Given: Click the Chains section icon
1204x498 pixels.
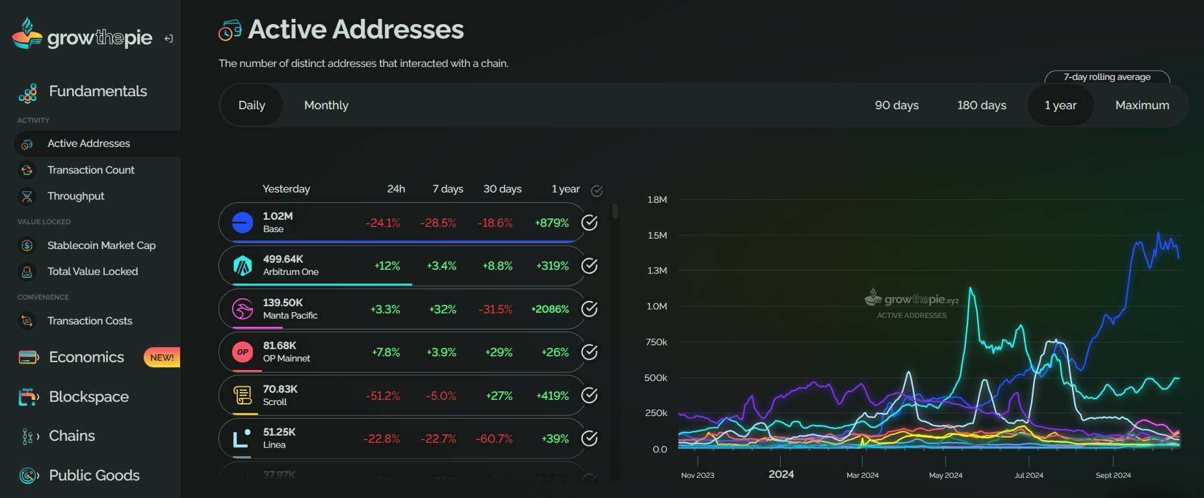Looking at the screenshot, I should tap(28, 436).
